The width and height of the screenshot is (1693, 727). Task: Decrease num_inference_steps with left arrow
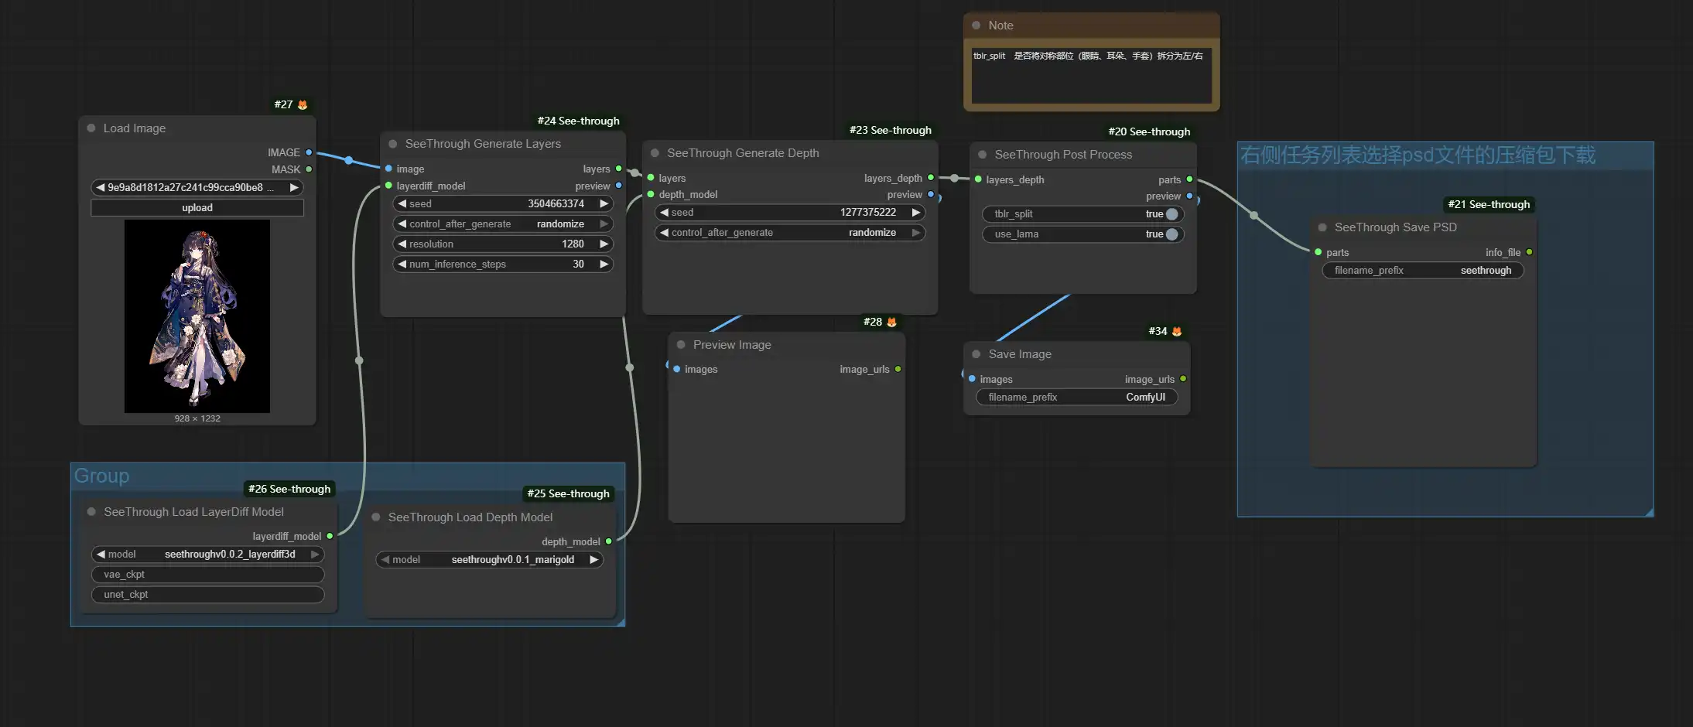[402, 265]
